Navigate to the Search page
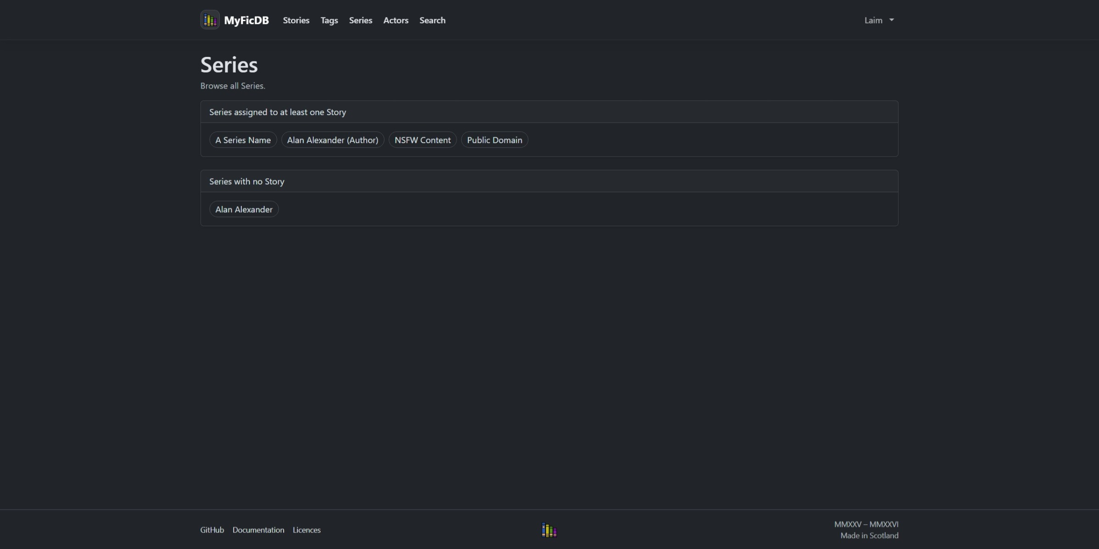Screen dimensions: 1099x549 tap(432, 20)
